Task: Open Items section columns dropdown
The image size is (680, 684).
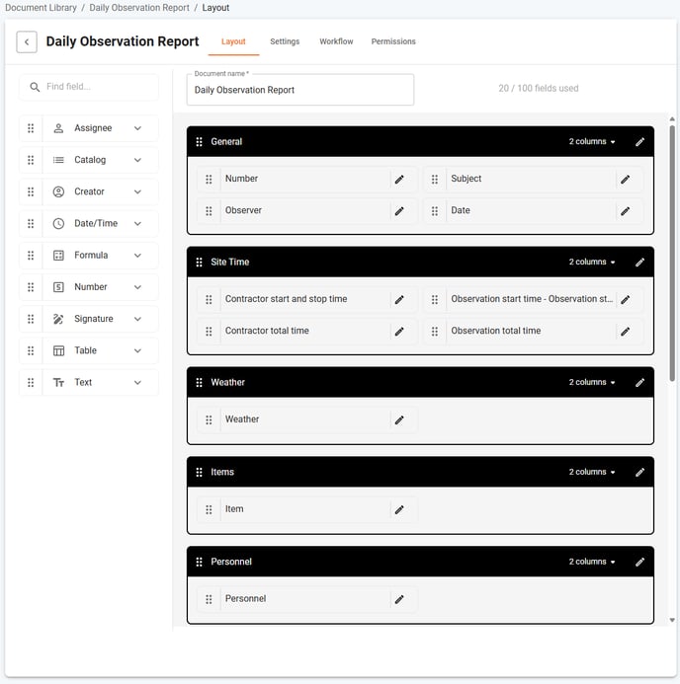Action: coord(592,472)
